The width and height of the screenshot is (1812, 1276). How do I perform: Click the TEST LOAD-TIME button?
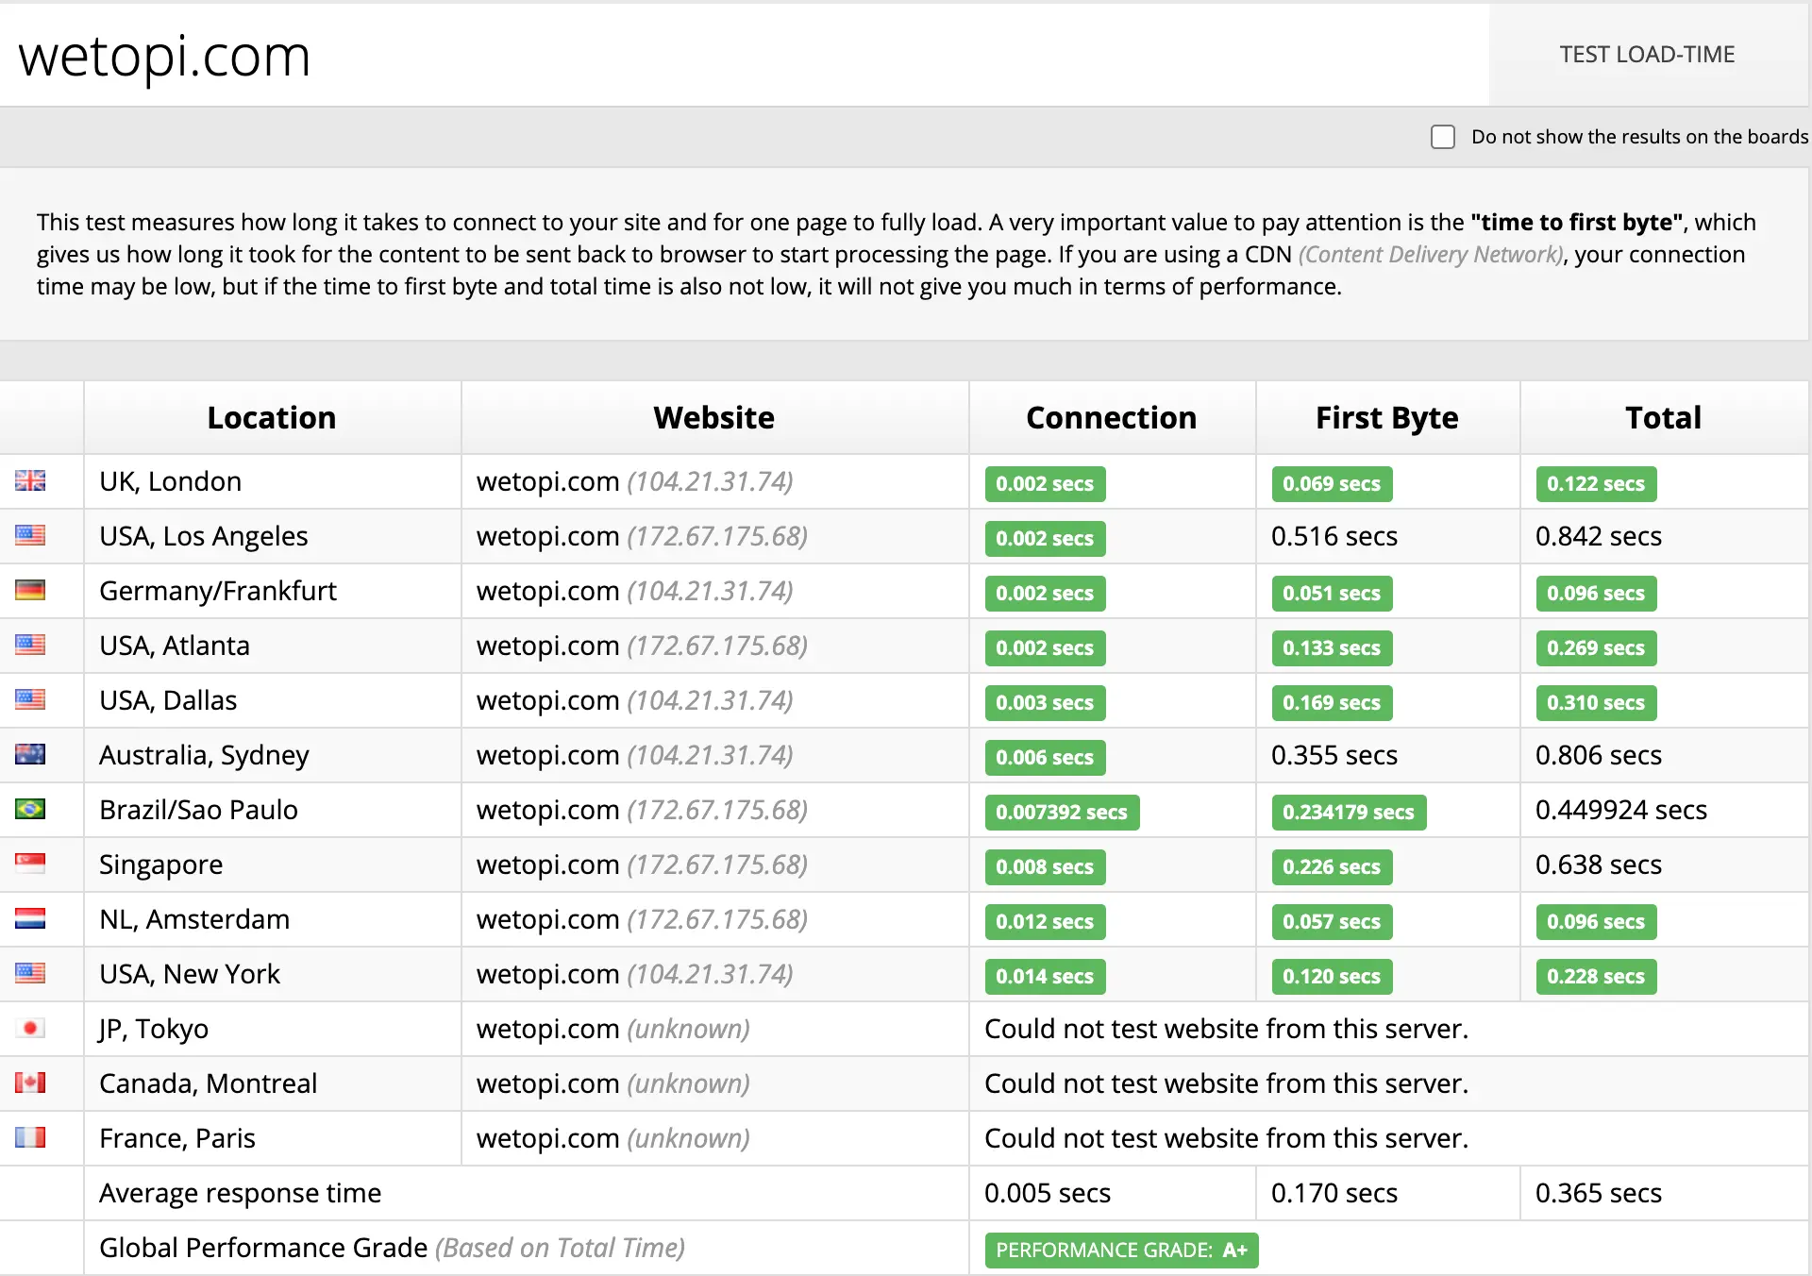(1646, 56)
